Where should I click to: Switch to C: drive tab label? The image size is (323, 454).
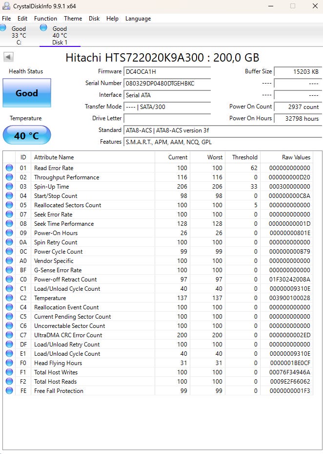coord(19,43)
